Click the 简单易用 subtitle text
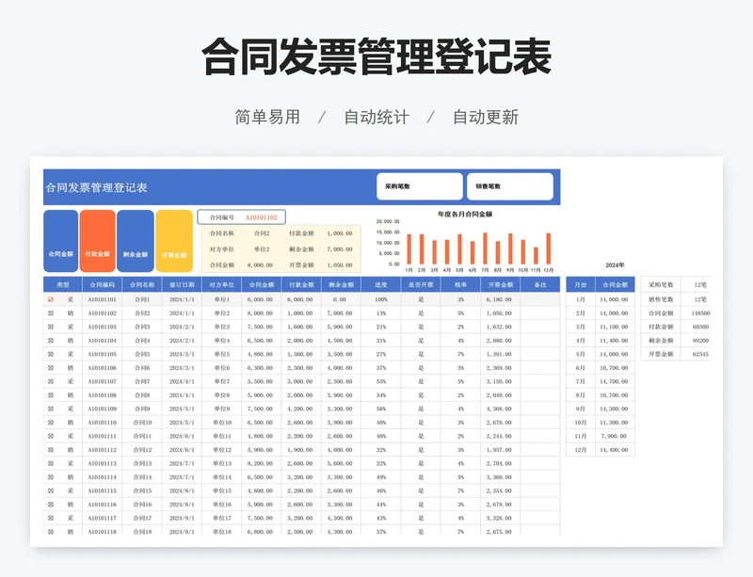753x577 pixels. click(x=267, y=118)
